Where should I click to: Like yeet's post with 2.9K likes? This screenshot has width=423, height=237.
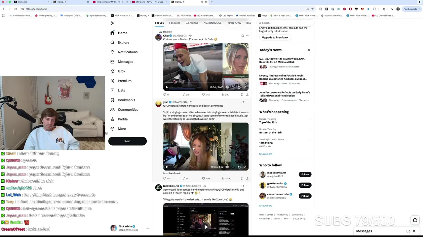point(206,178)
